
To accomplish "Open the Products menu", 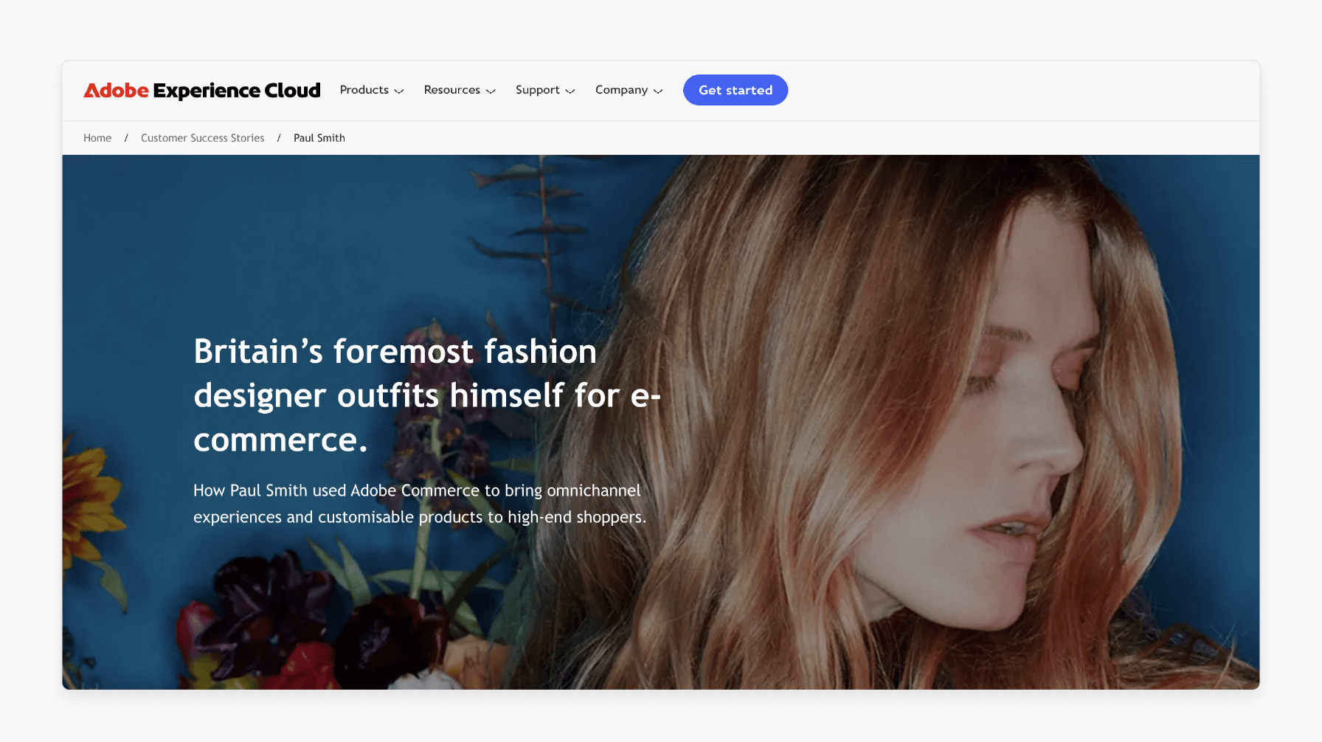I will pyautogui.click(x=372, y=90).
